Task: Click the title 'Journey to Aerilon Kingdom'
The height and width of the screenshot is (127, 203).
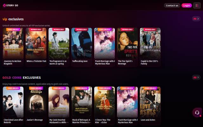Action: [x=12, y=62]
